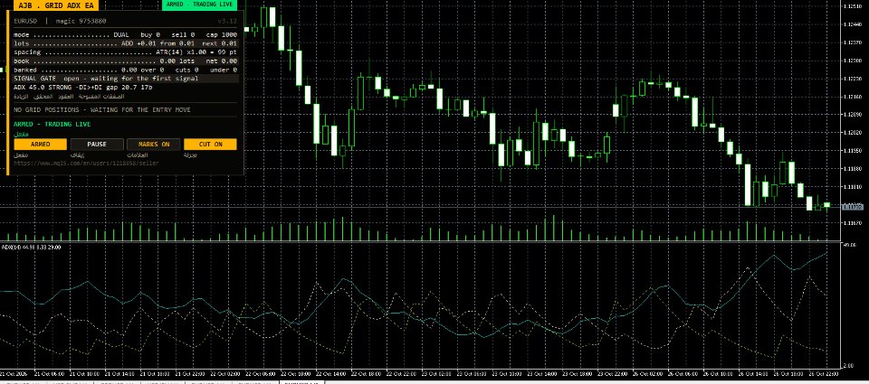Click the mode DUAL row in the panel
The image size is (869, 384).
125,34
